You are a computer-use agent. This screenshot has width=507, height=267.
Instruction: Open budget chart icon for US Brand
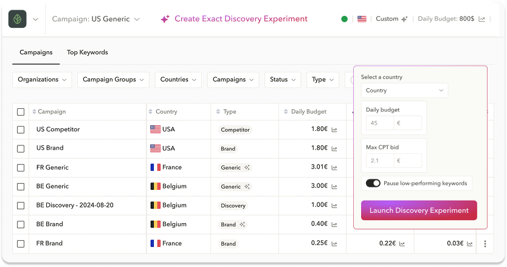(334, 149)
